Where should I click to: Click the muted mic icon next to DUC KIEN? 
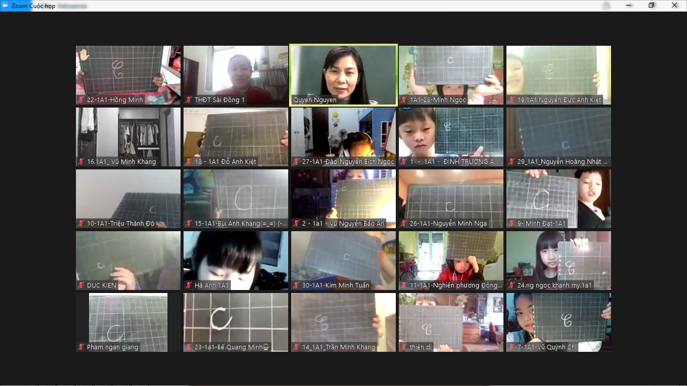coord(81,285)
